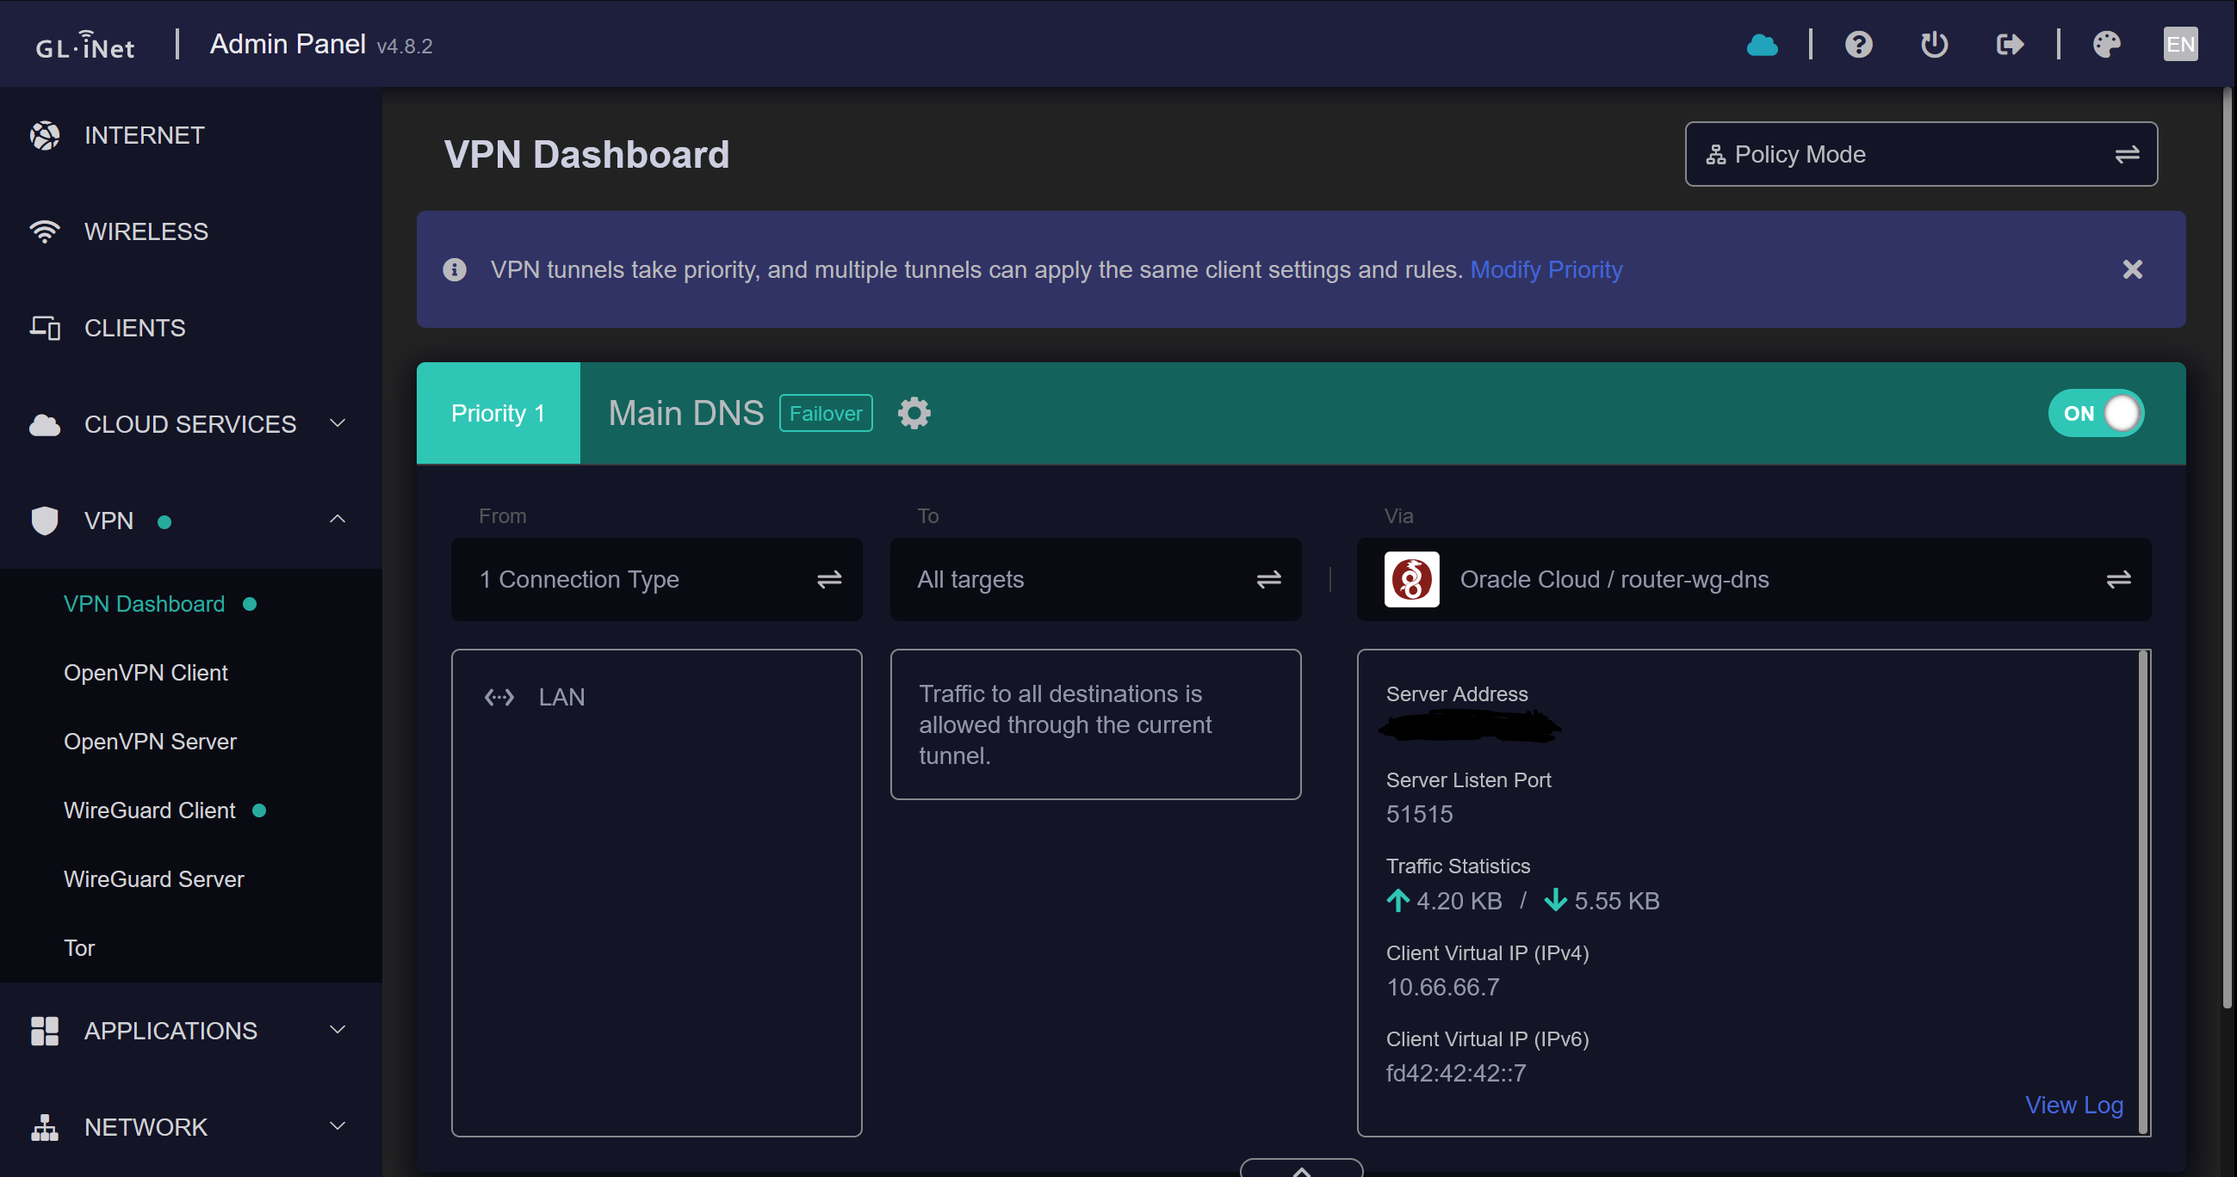Screen dimensions: 2237x1177
Task: Click the logout arrow icon
Action: tap(2010, 44)
